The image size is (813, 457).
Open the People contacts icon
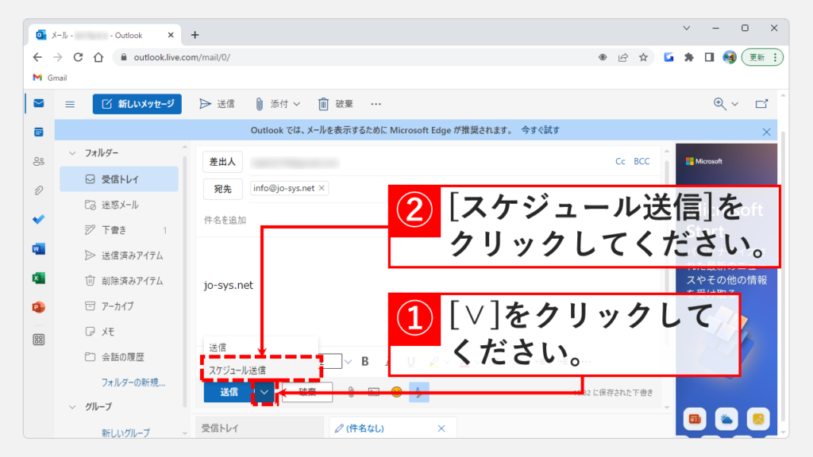[38, 161]
